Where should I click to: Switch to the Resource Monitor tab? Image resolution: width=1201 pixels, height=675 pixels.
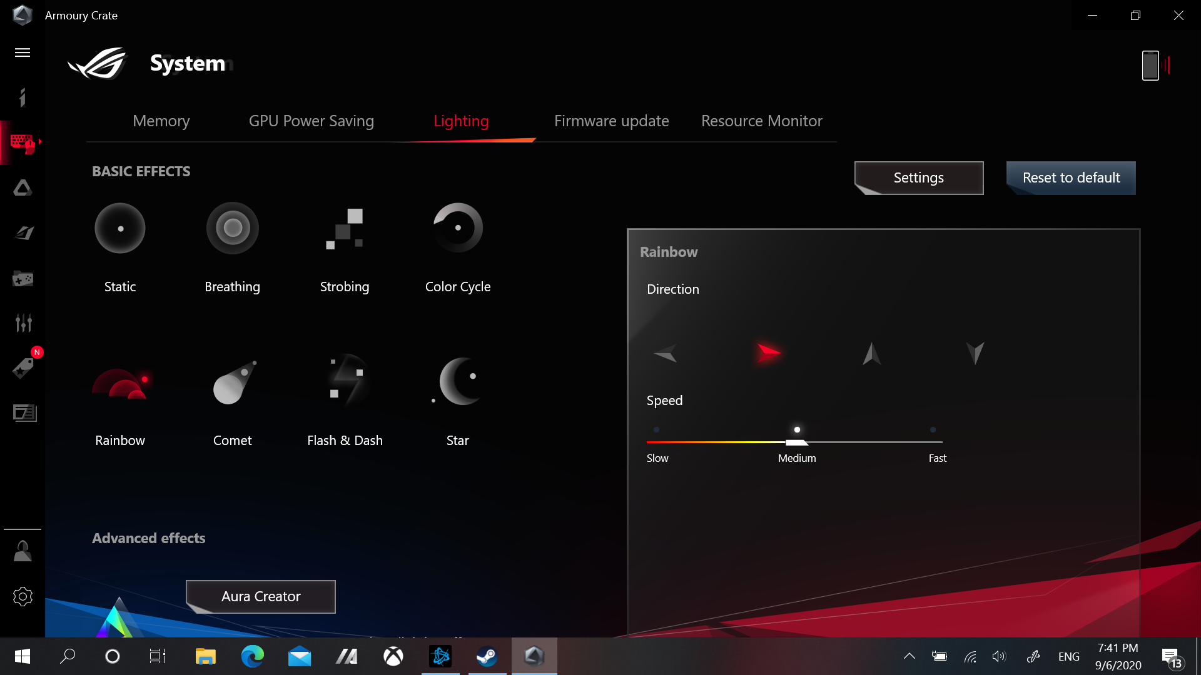tap(762, 121)
